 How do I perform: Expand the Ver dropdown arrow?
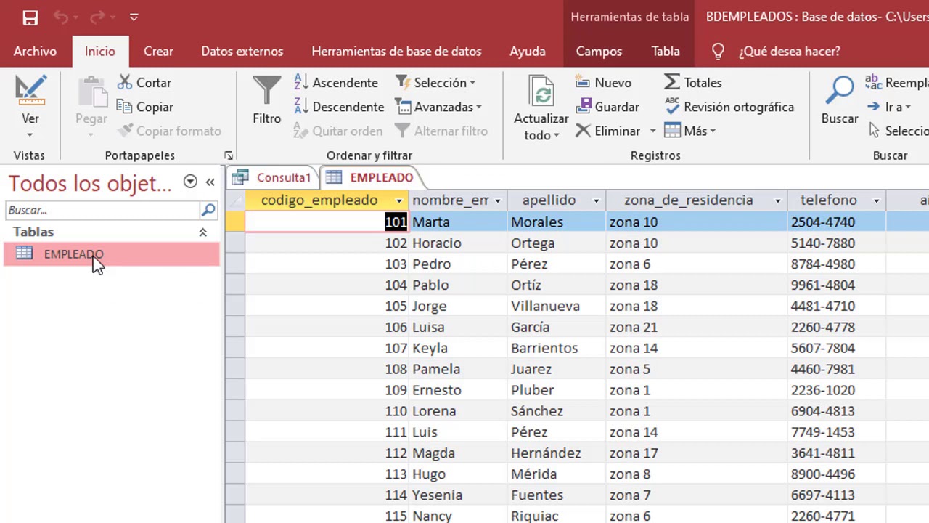pyautogui.click(x=30, y=135)
